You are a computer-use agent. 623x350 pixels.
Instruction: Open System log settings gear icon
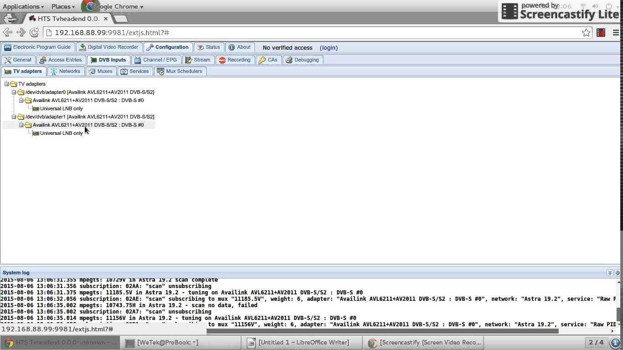tap(618, 273)
